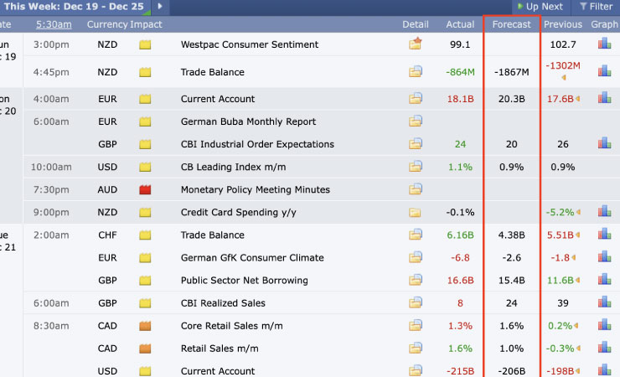Show graph for CBI Industrial Order Expectations

pyautogui.click(x=605, y=143)
